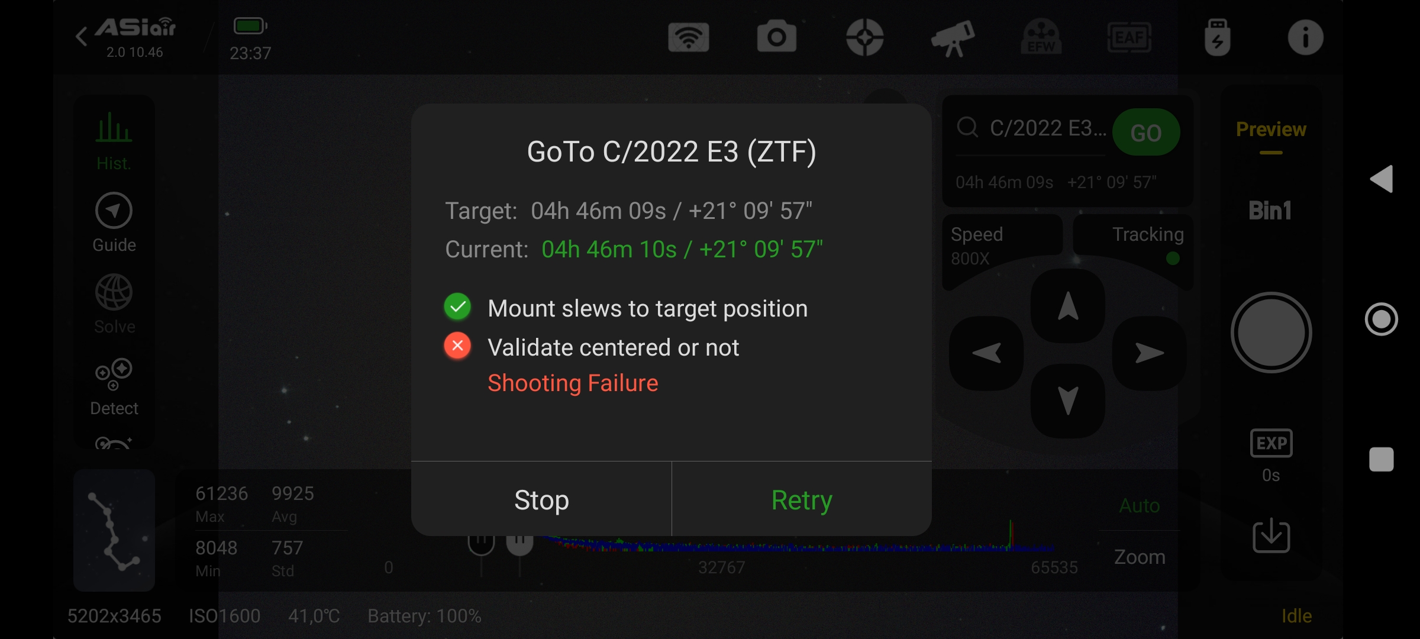
Task: Open the info about icon
Action: point(1305,38)
